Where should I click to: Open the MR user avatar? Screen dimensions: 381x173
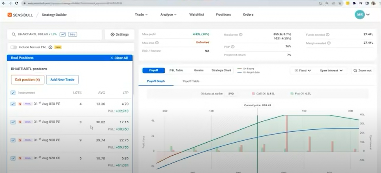click(x=360, y=15)
